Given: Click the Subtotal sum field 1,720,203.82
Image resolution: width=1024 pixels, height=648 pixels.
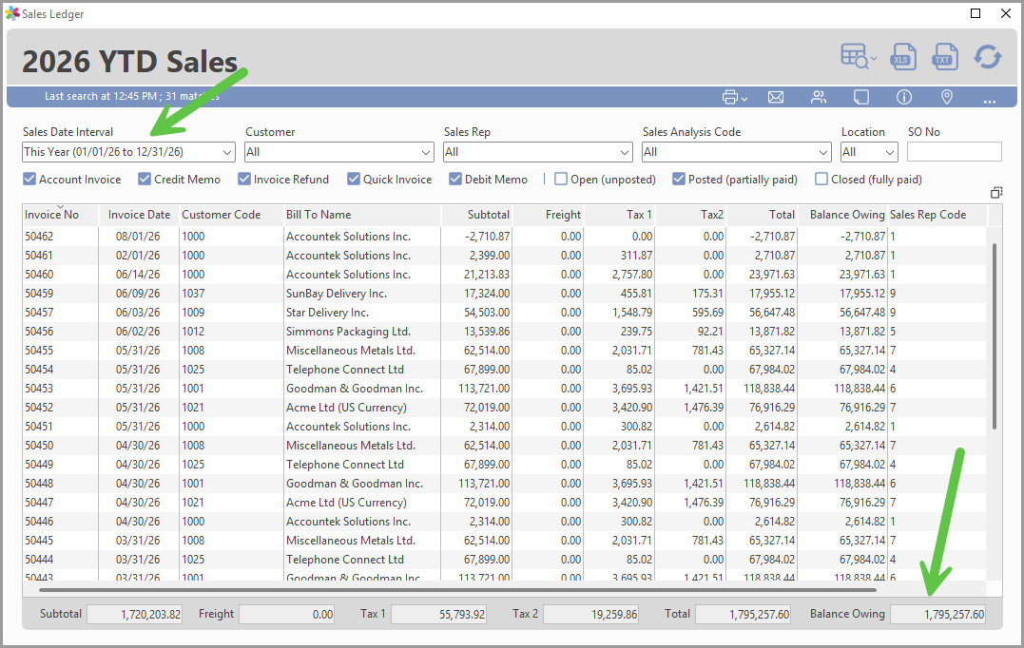Looking at the screenshot, I should (134, 614).
